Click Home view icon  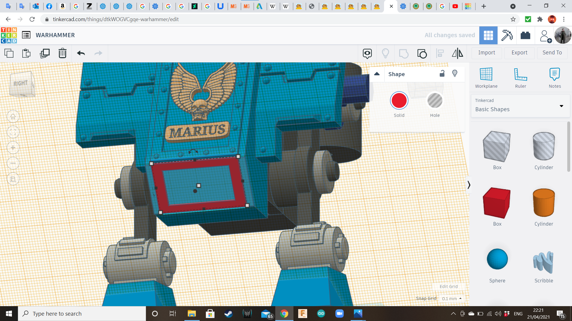pos(13,117)
